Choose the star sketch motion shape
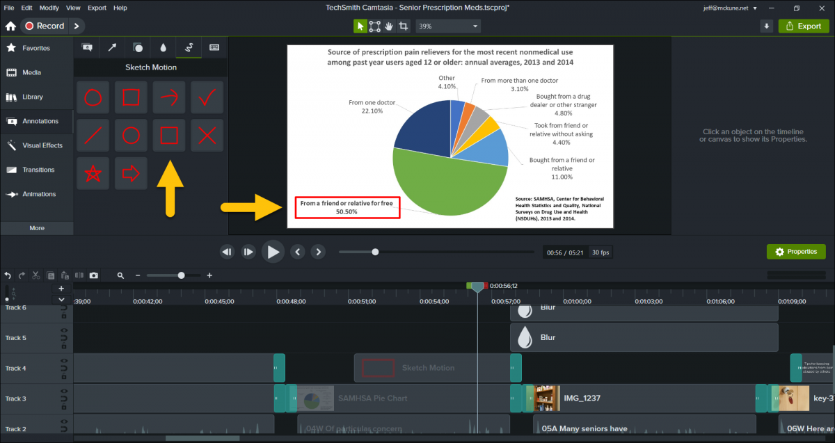The image size is (835, 443). (x=93, y=172)
